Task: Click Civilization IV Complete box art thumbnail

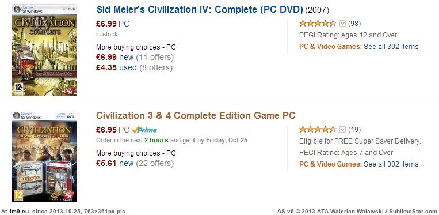Action: tap(44, 50)
